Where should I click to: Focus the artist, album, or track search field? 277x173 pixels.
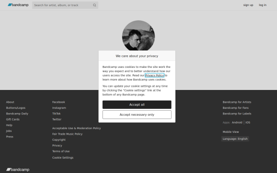click(63, 5)
